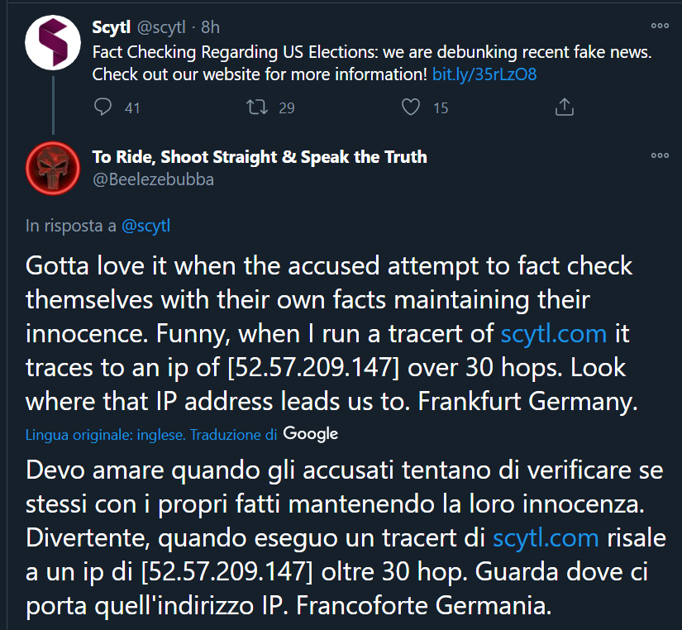Open the bit.ly/35rLzO8 link
Viewport: 682px width, 630px height.
[x=484, y=74]
